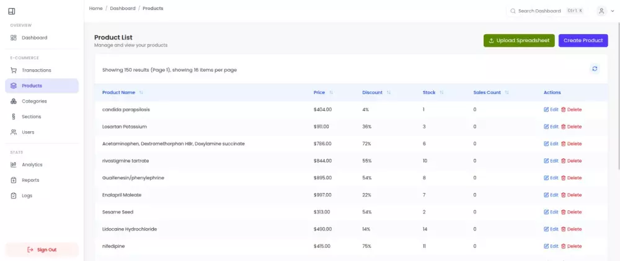Sort by Discount column icon
The width and height of the screenshot is (620, 261).
389,93
